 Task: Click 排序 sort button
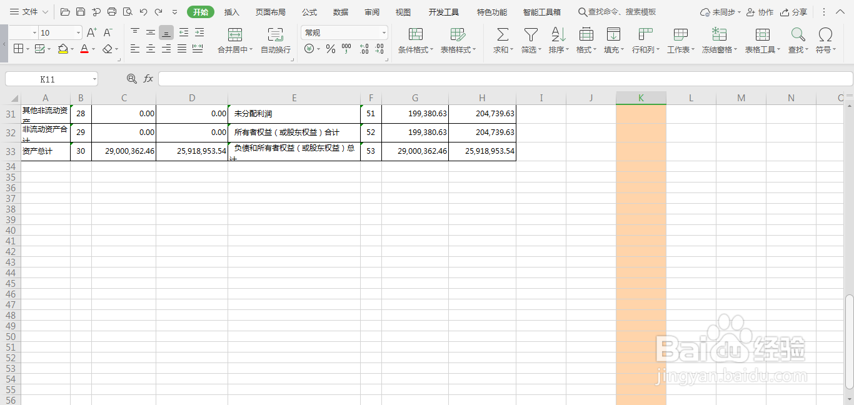point(558,41)
